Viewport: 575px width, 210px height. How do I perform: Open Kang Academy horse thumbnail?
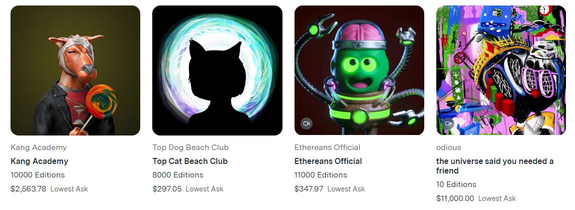pos(75,70)
